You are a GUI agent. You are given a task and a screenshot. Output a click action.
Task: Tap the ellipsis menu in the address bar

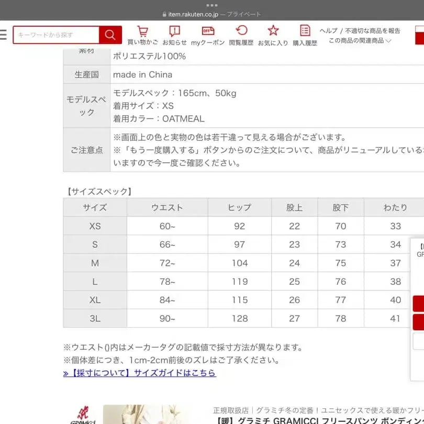click(x=212, y=6)
